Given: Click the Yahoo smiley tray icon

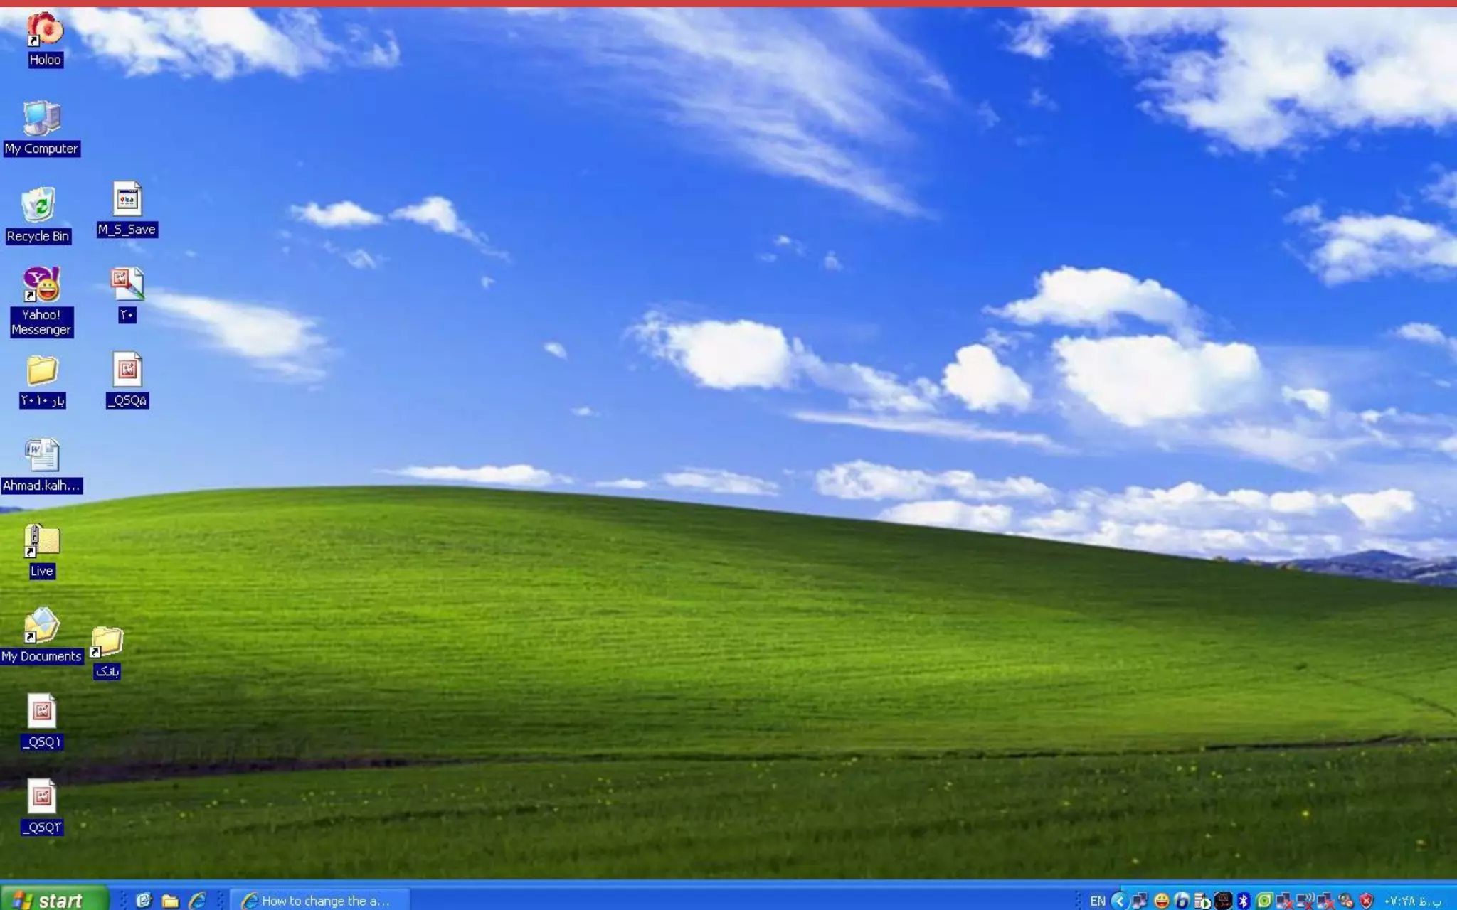Looking at the screenshot, I should click(x=1161, y=901).
